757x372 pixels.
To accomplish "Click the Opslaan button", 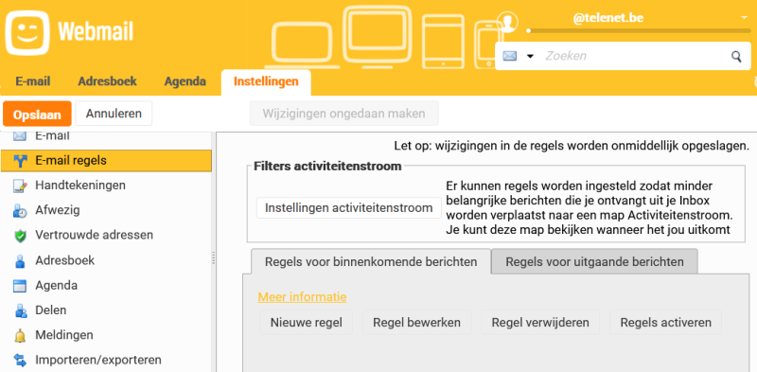I will click(37, 114).
